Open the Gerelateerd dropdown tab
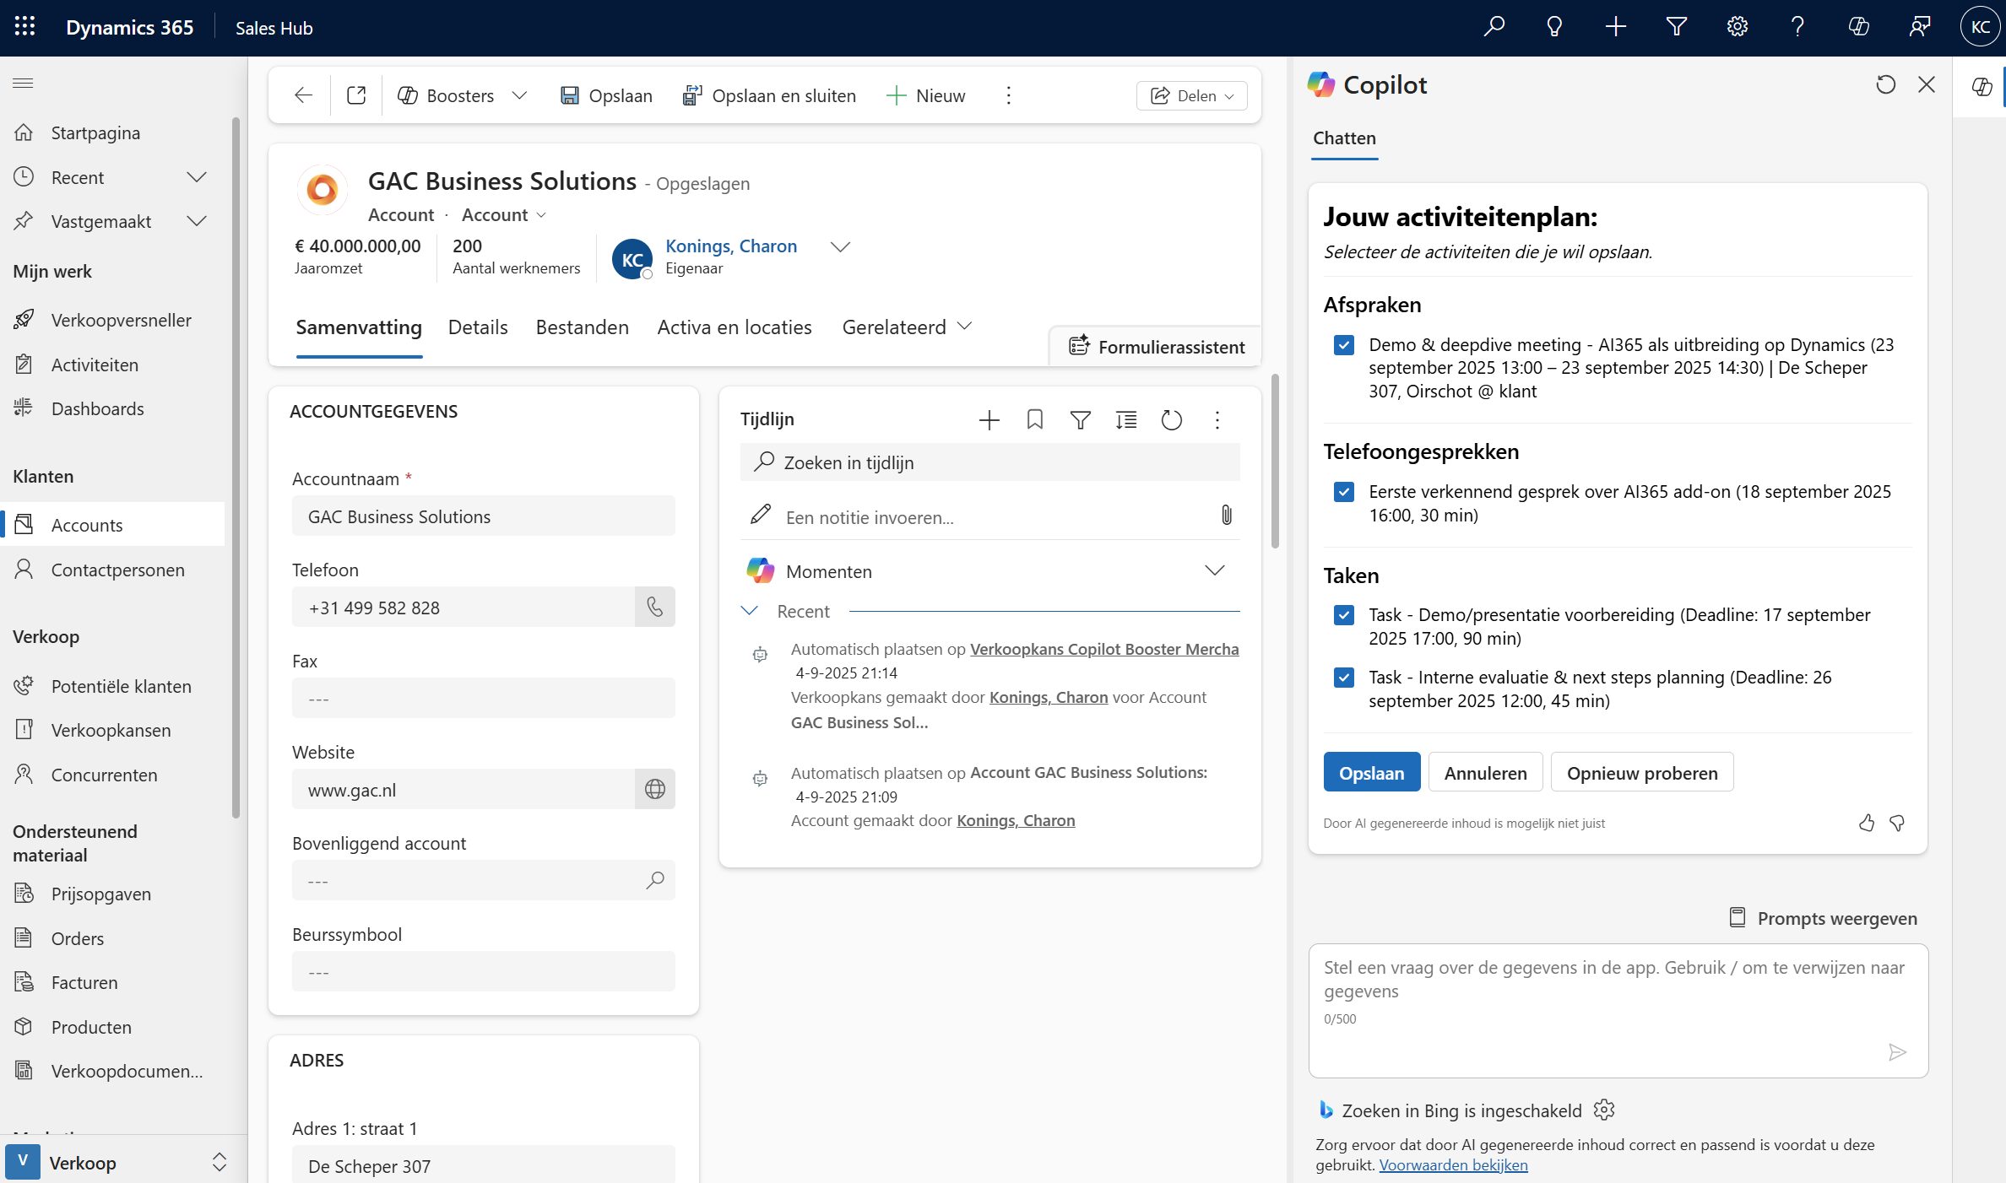This screenshot has width=2006, height=1183. tap(907, 327)
